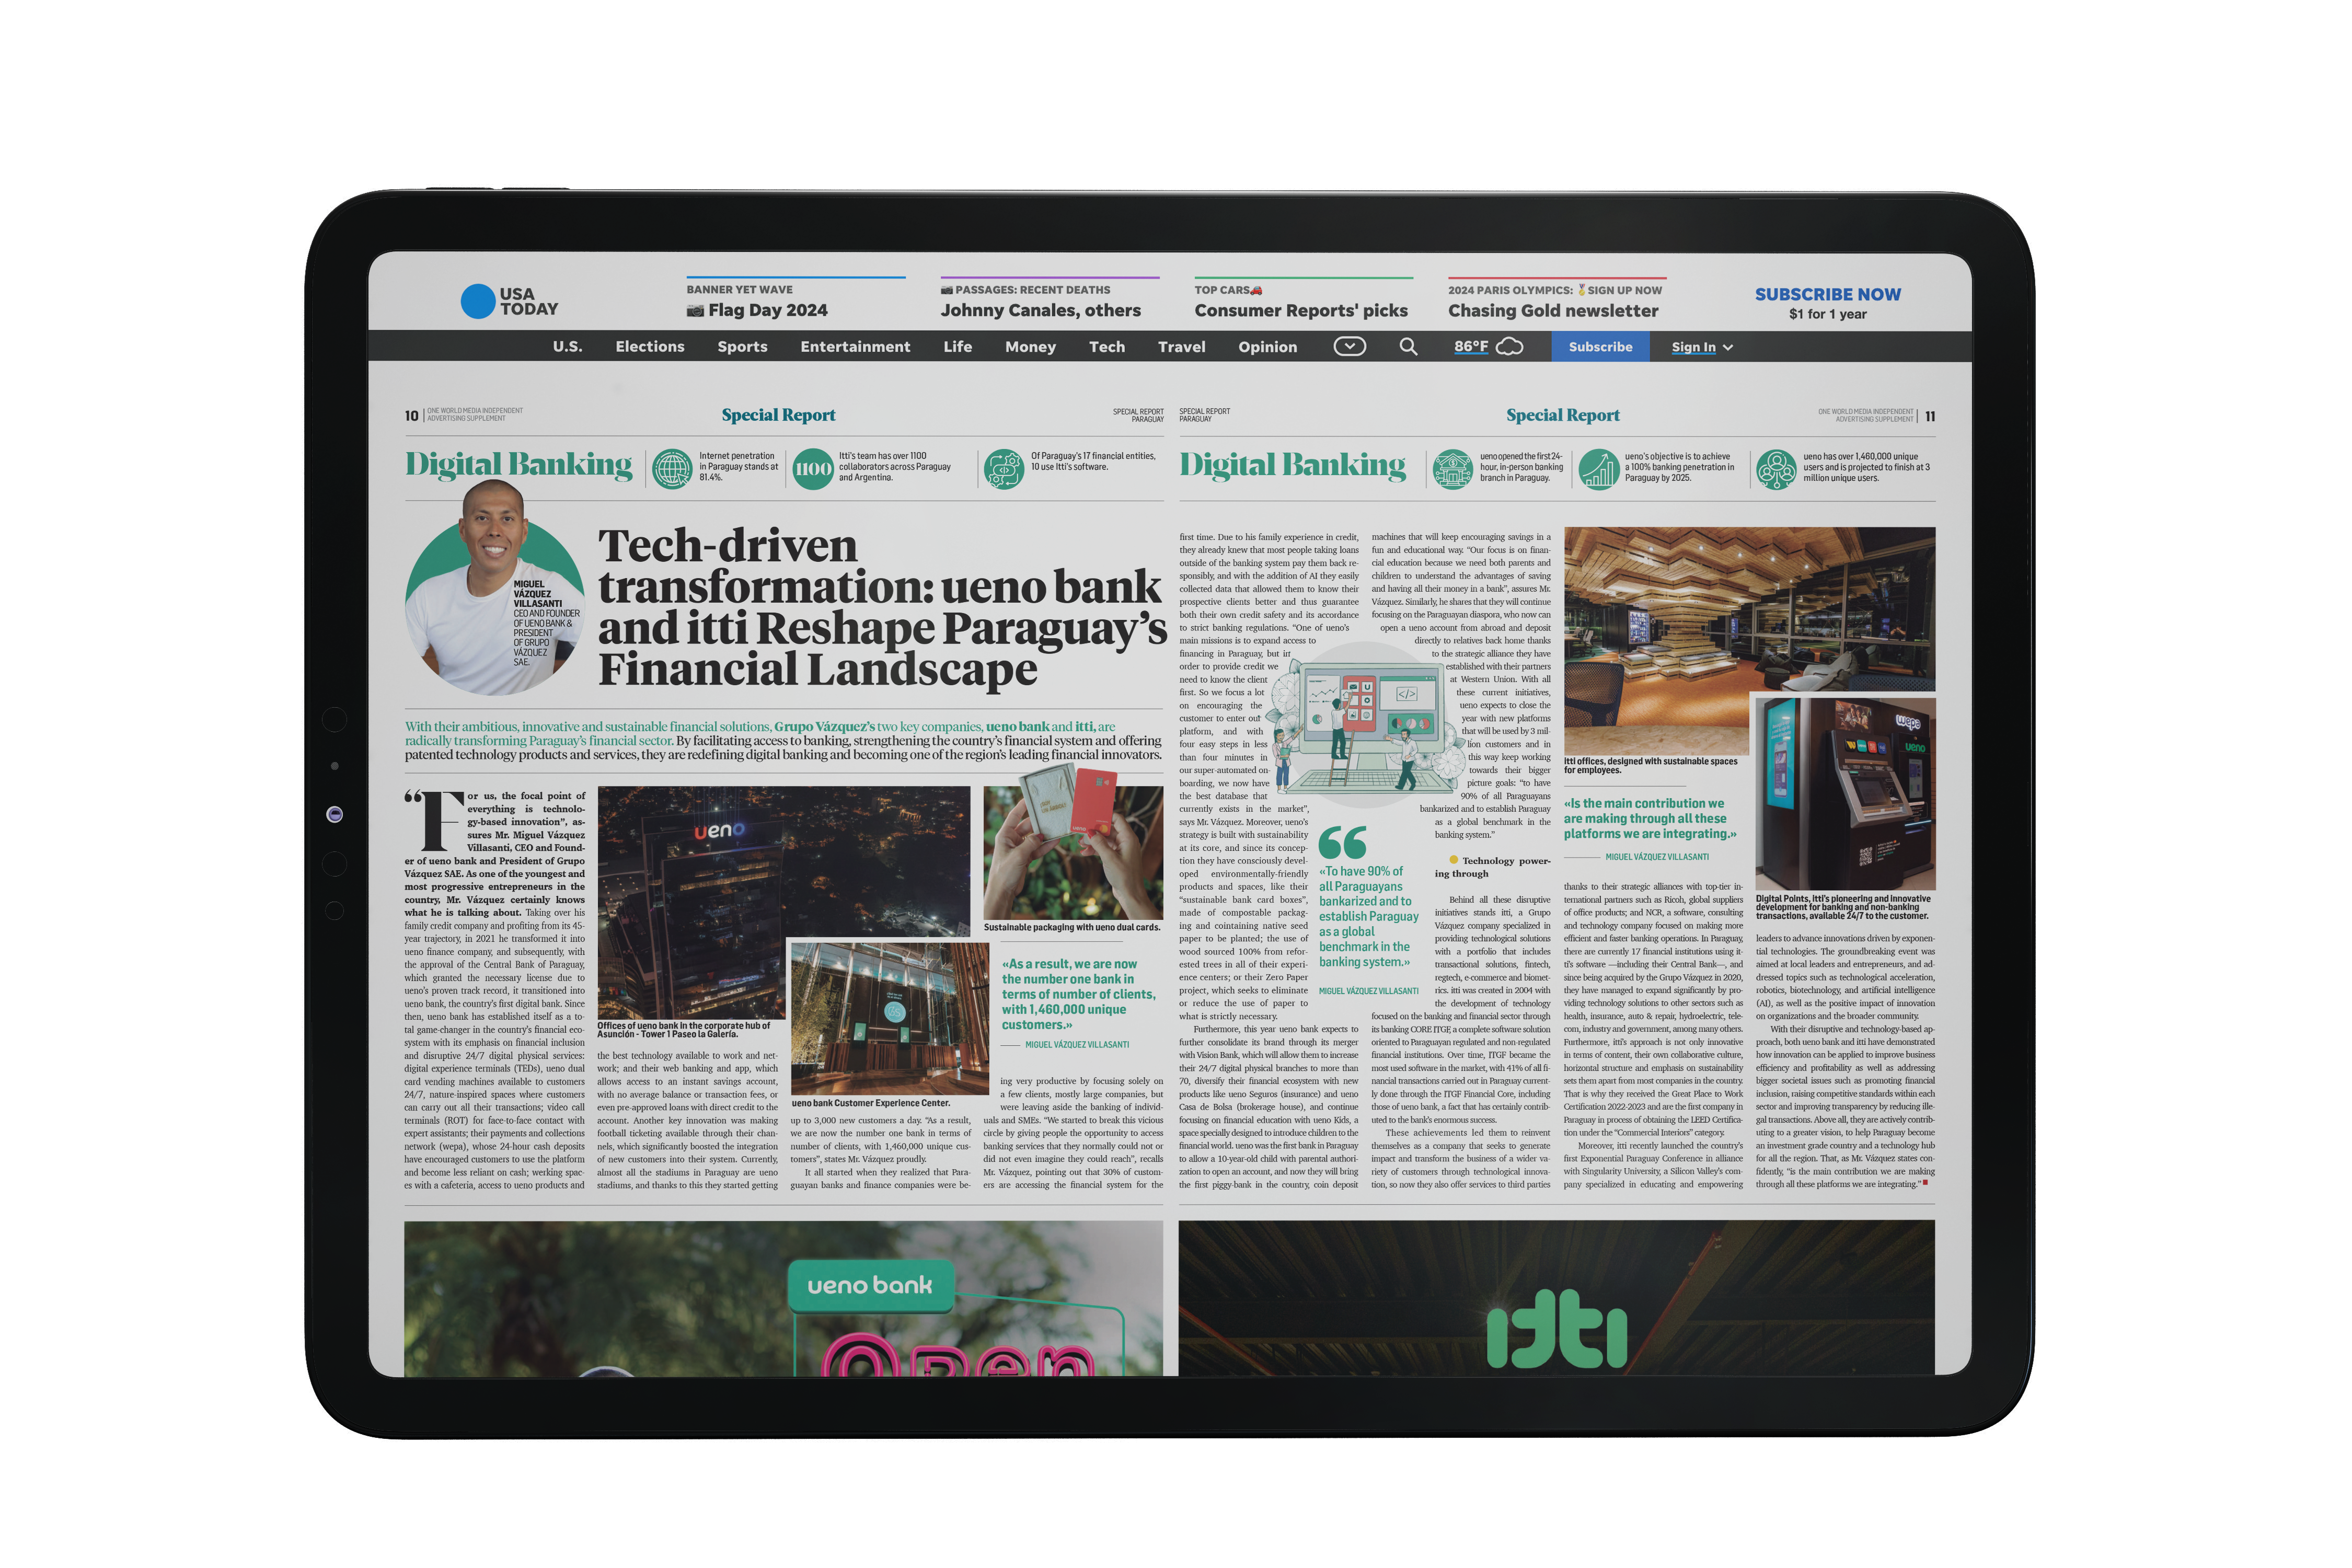Click the "As a result, we are now" pull quote
The image size is (2352, 1568).
(1078, 994)
